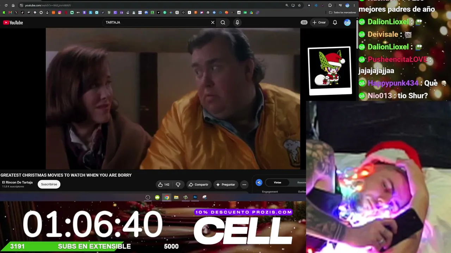Dislike the Christmas movies video
451x253 pixels.
click(x=178, y=184)
